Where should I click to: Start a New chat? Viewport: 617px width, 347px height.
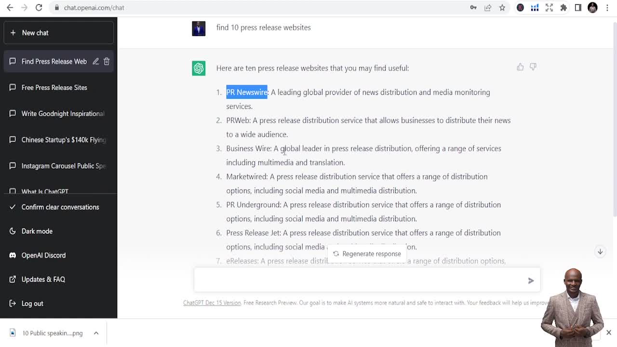[58, 33]
